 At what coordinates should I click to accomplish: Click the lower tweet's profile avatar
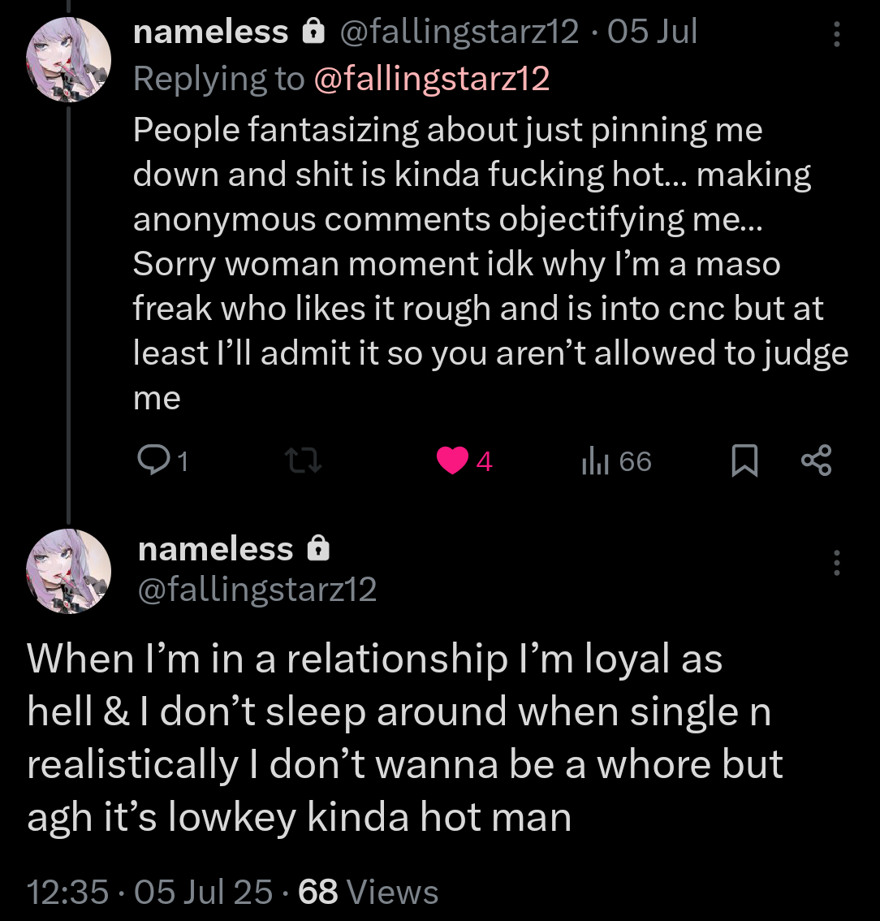(69, 570)
